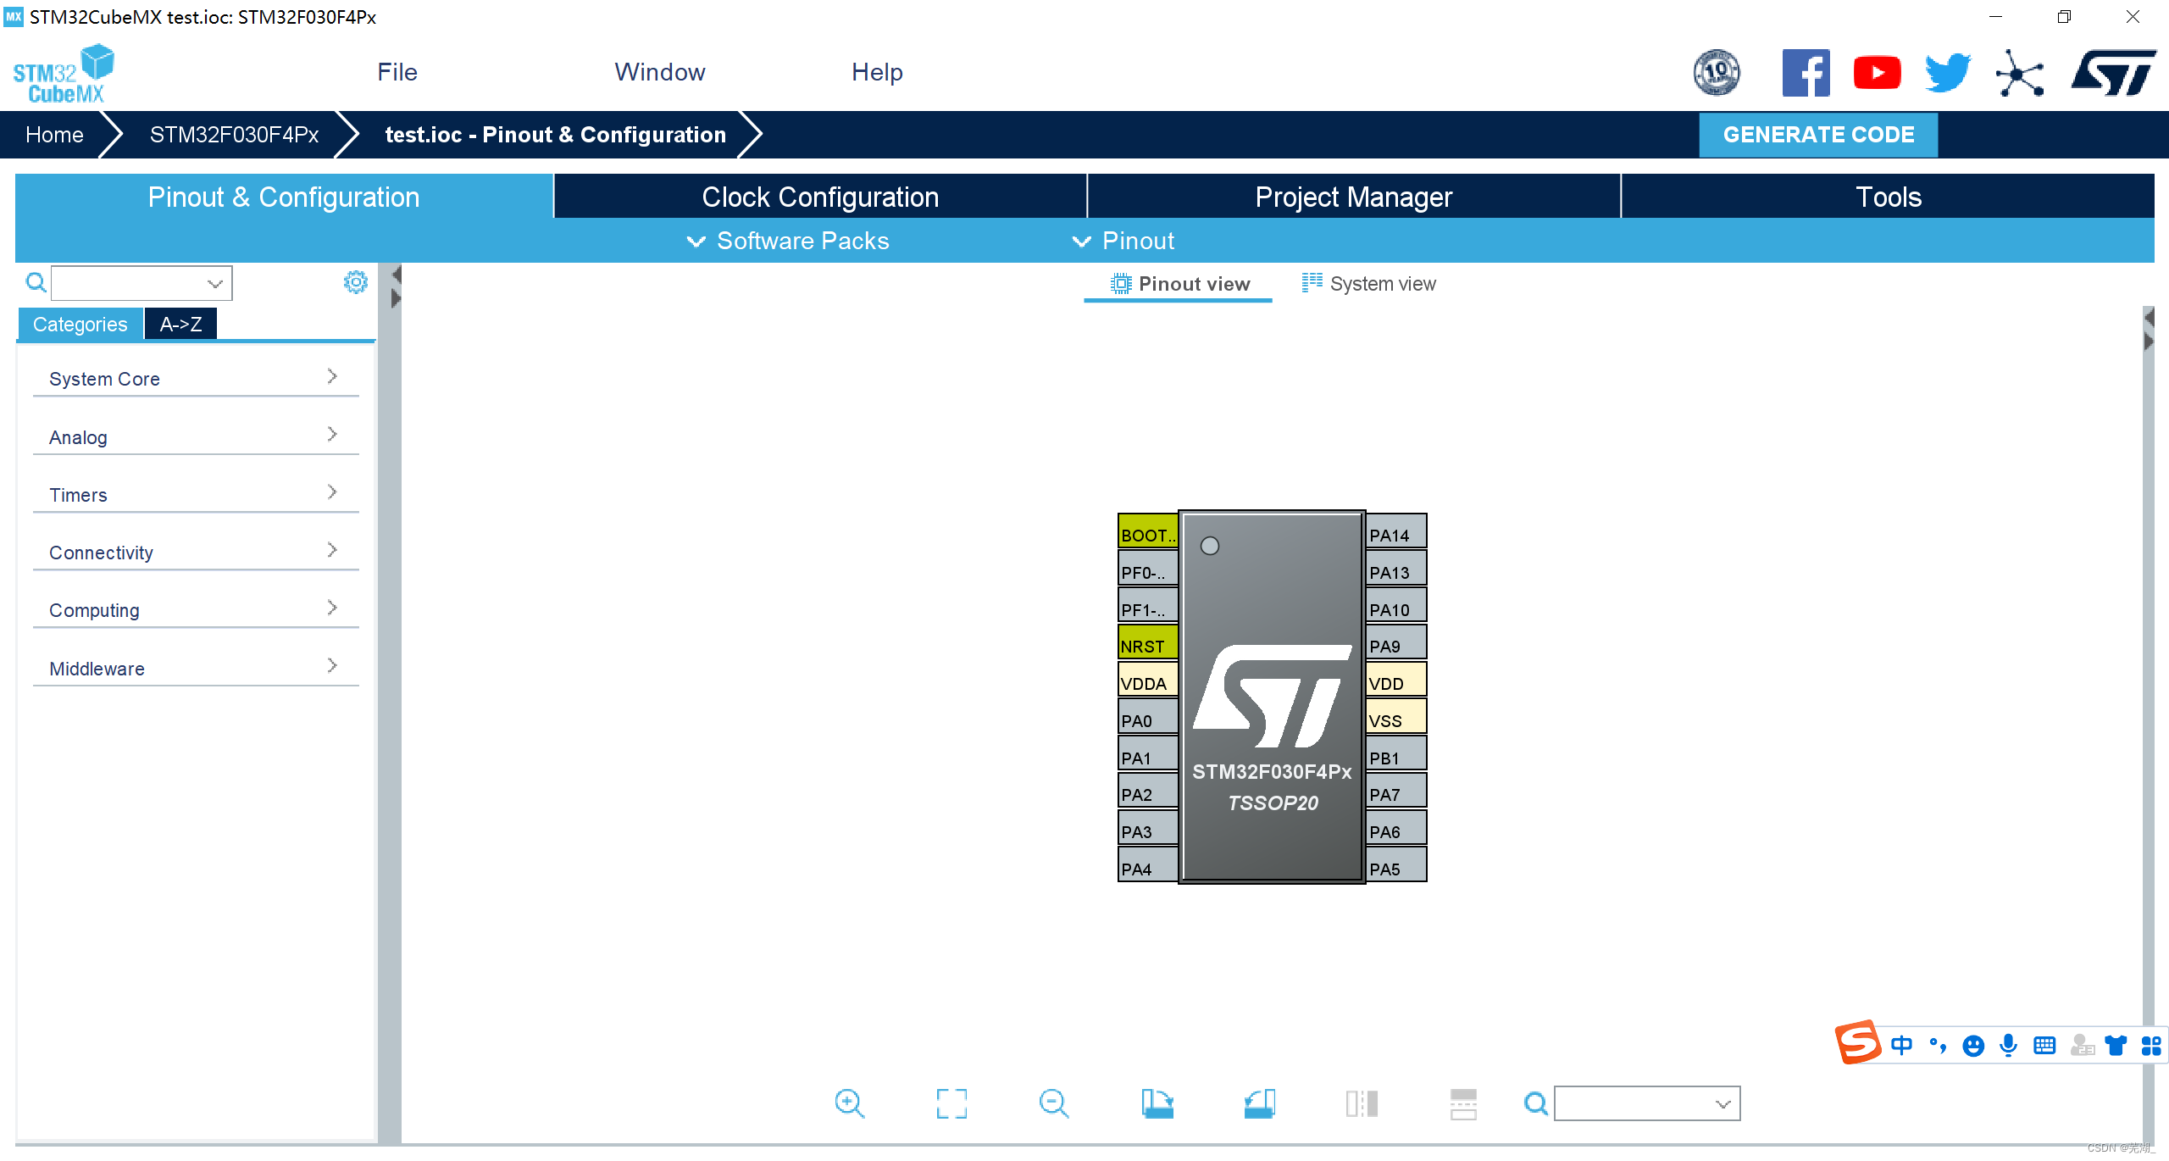Open the ST Facebook page icon
This screenshot has height=1161, width=2169.
click(x=1806, y=73)
